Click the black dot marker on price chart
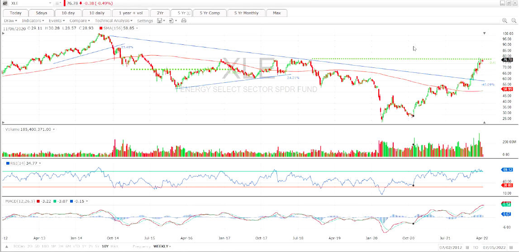Screen dimensions: 519x252 tap(413, 116)
